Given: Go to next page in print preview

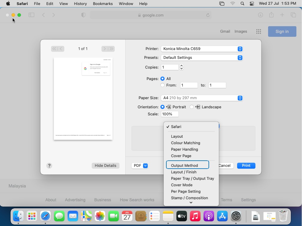Looking at the screenshot, I should [x=104, y=49].
